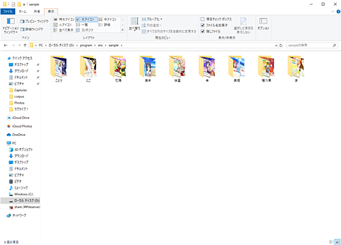Select 中アイコン layout
This screenshot has width=341, height=245.
click(x=108, y=19)
